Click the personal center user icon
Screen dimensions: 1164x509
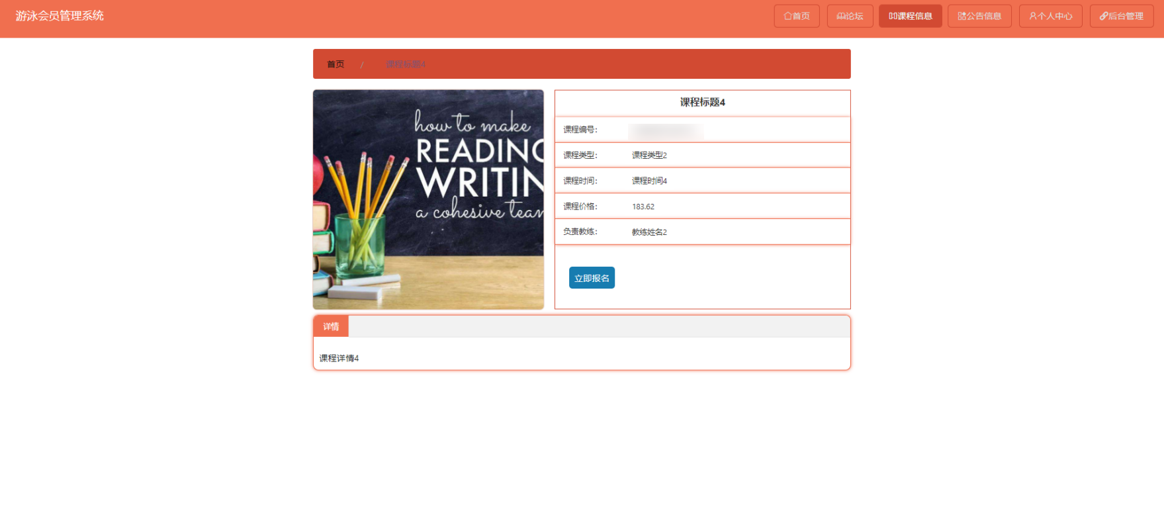pyautogui.click(x=1033, y=16)
